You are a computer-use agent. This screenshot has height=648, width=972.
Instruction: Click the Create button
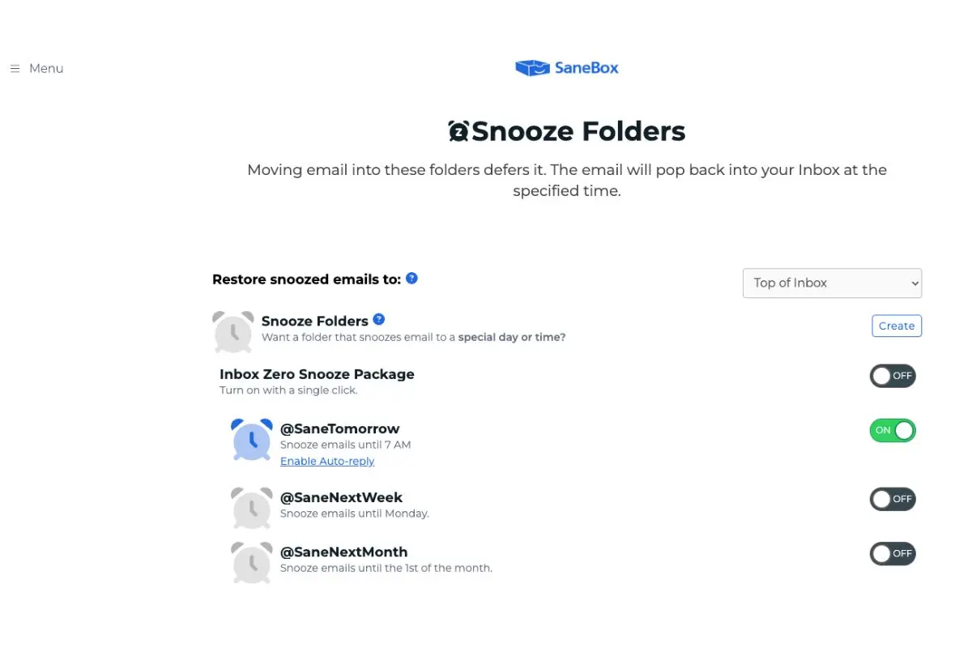point(896,326)
